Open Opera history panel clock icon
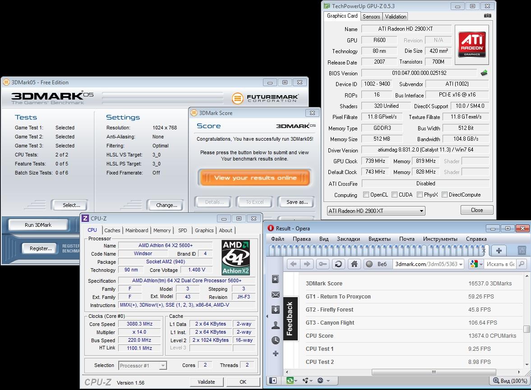531x390 pixels. pos(276,340)
